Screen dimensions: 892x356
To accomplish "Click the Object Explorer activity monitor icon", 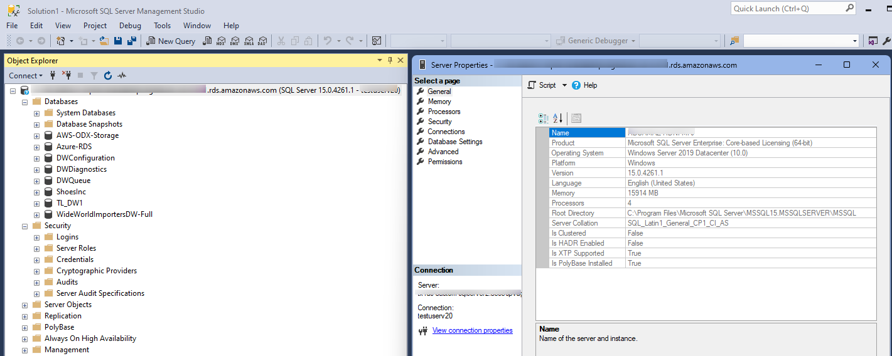I will click(122, 75).
